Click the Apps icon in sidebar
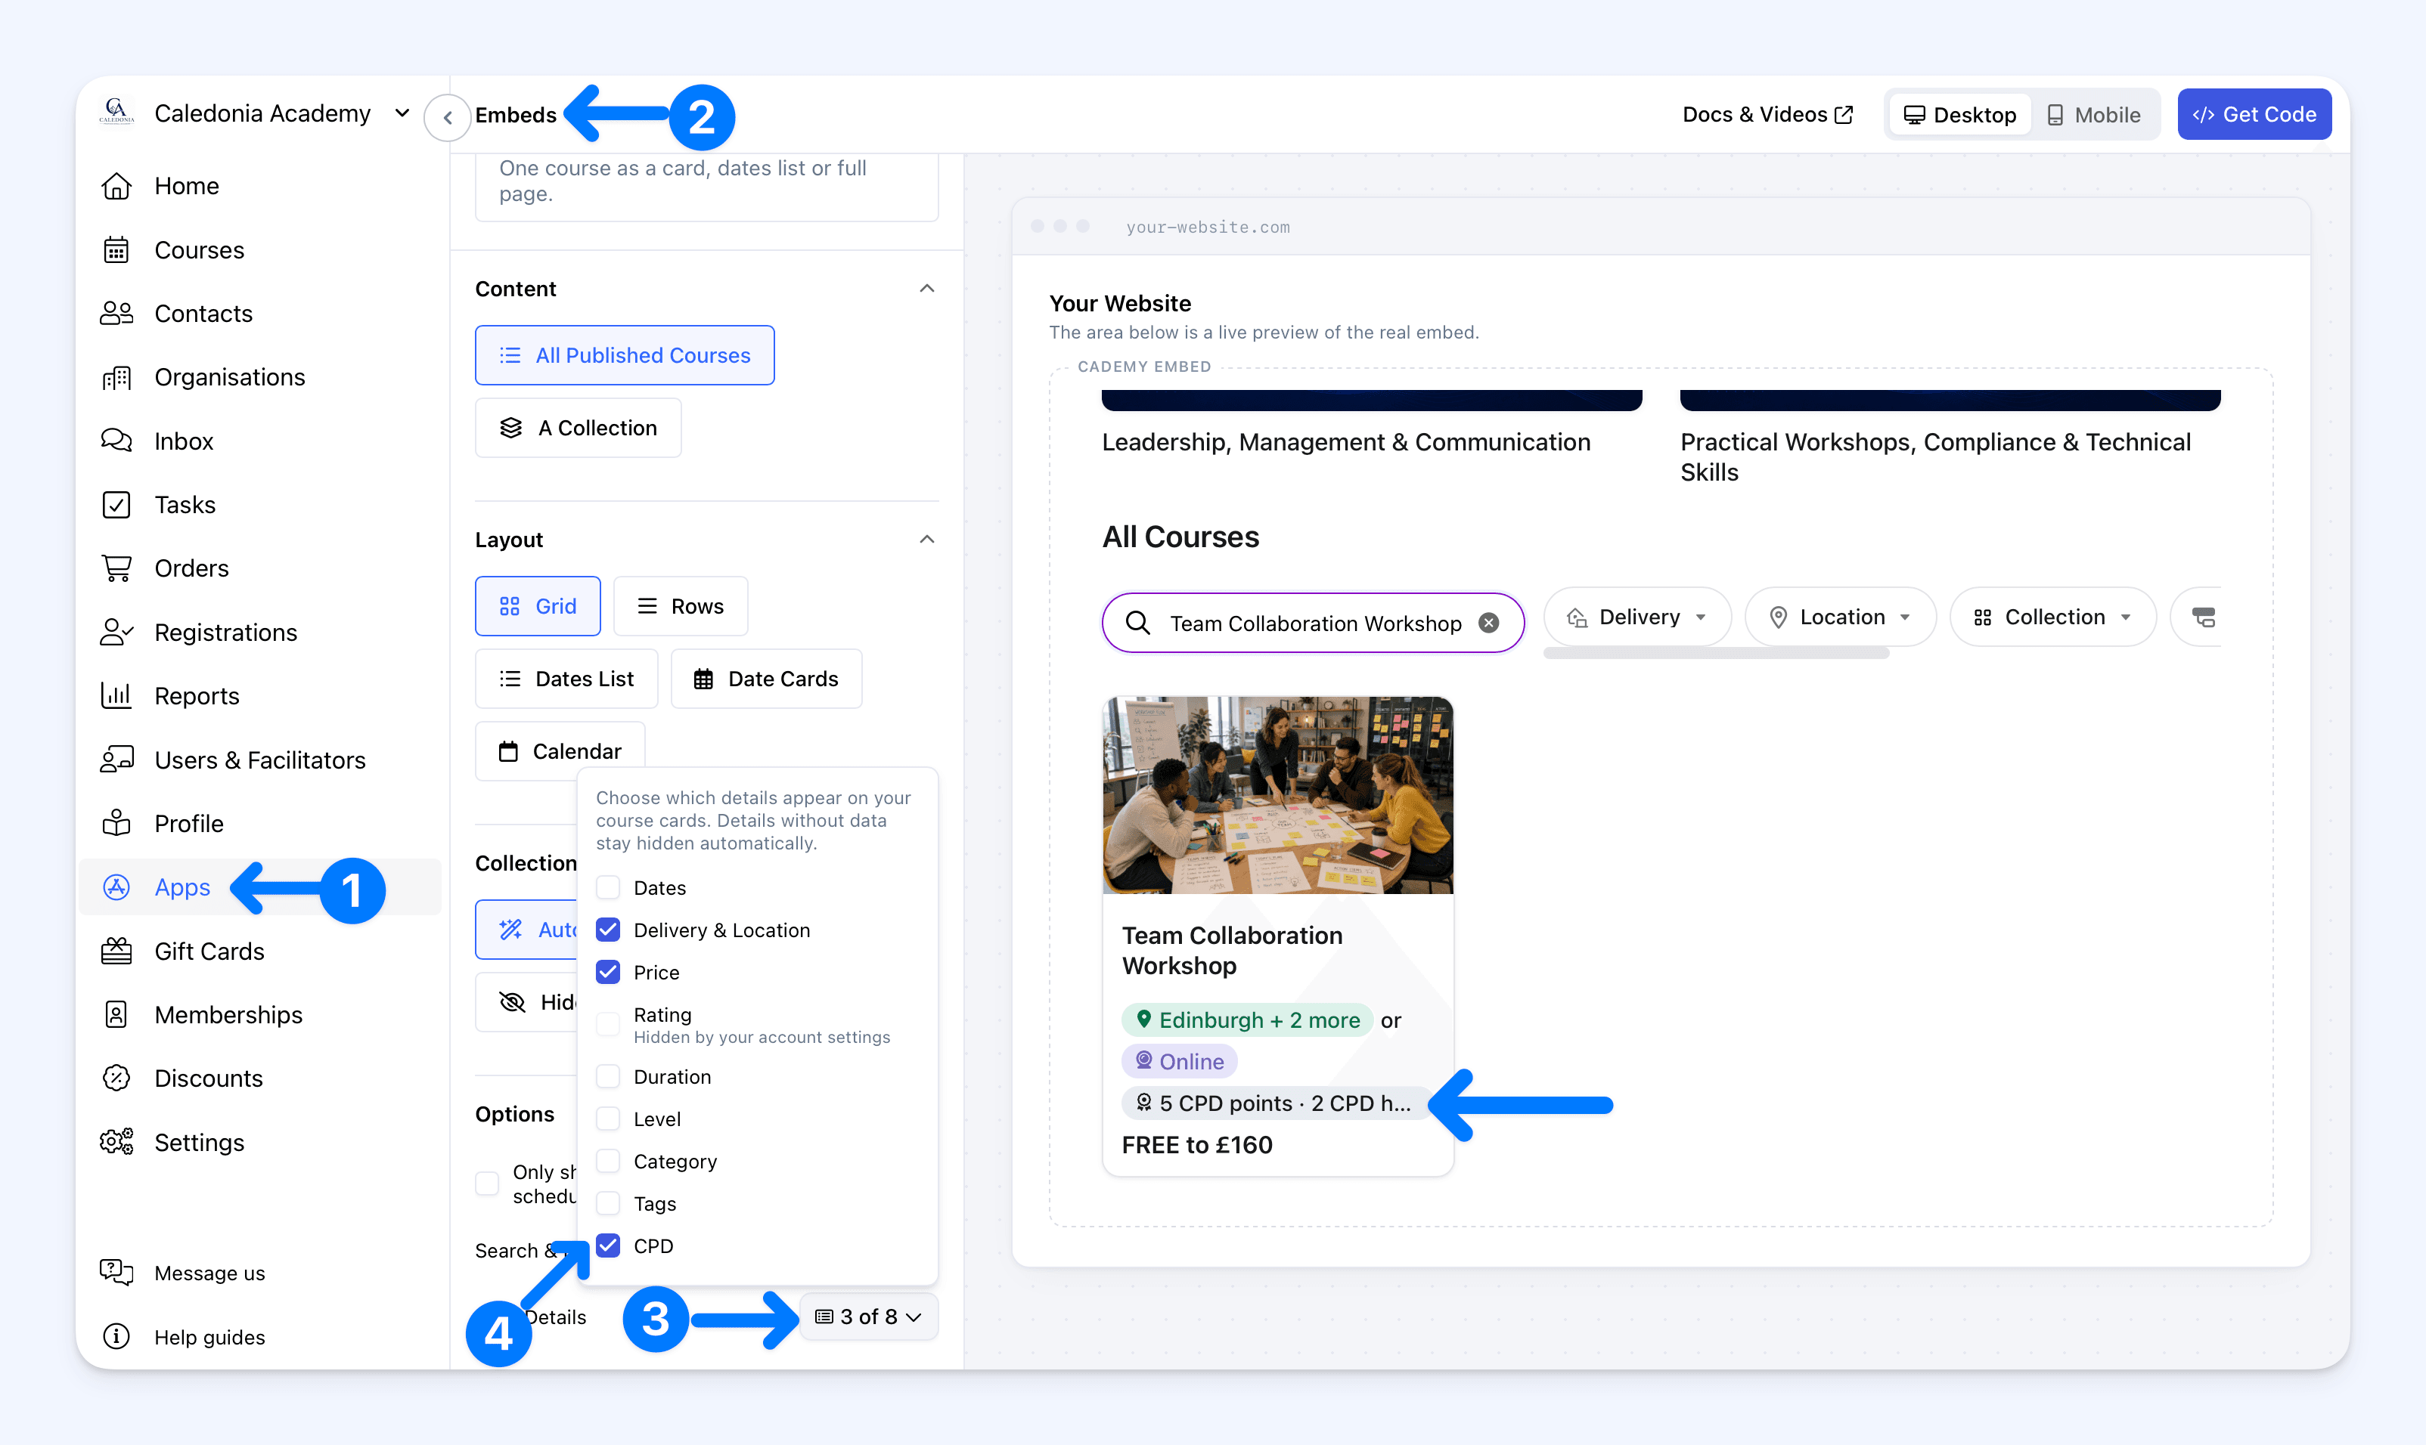The width and height of the screenshot is (2426, 1445). tap(116, 887)
